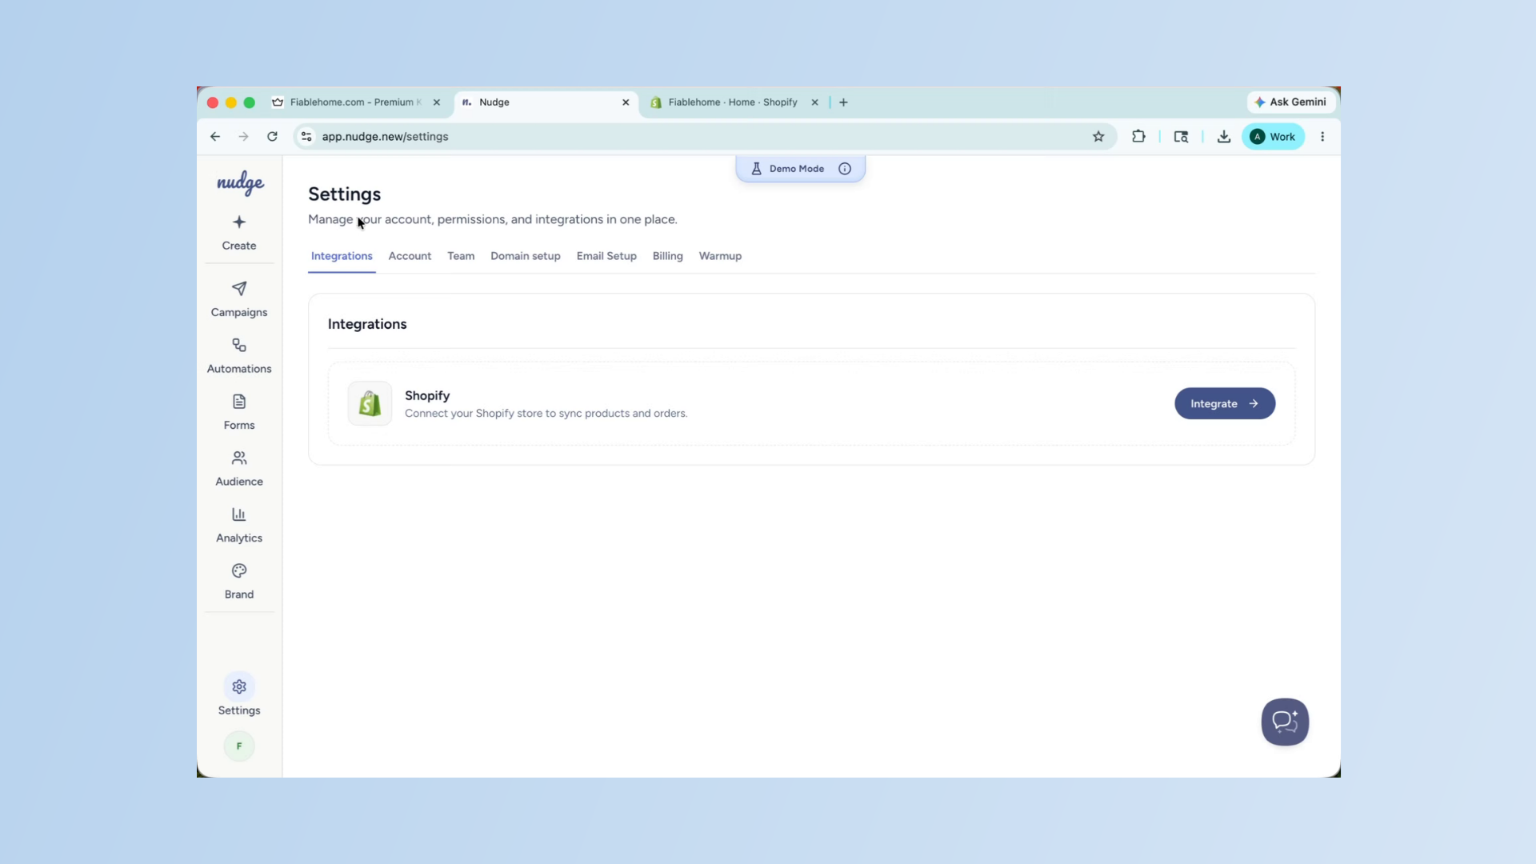Switch to the Integrations tab
This screenshot has width=1536, height=864.
click(342, 256)
